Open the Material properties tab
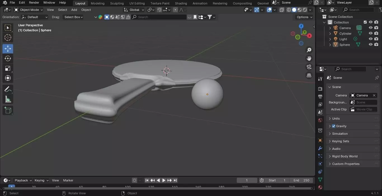The image size is (382, 196). 320,187
